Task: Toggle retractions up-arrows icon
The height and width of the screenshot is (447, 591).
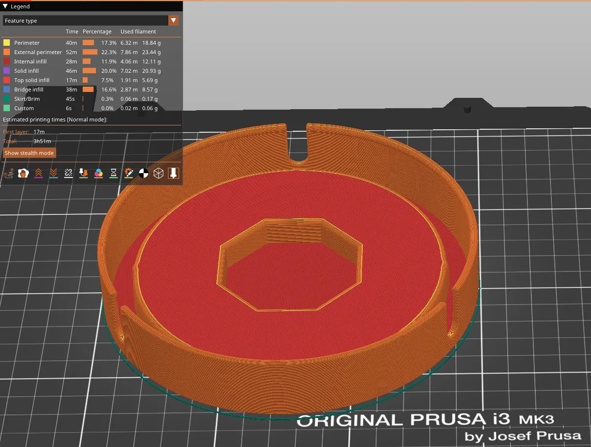Action: tap(38, 173)
